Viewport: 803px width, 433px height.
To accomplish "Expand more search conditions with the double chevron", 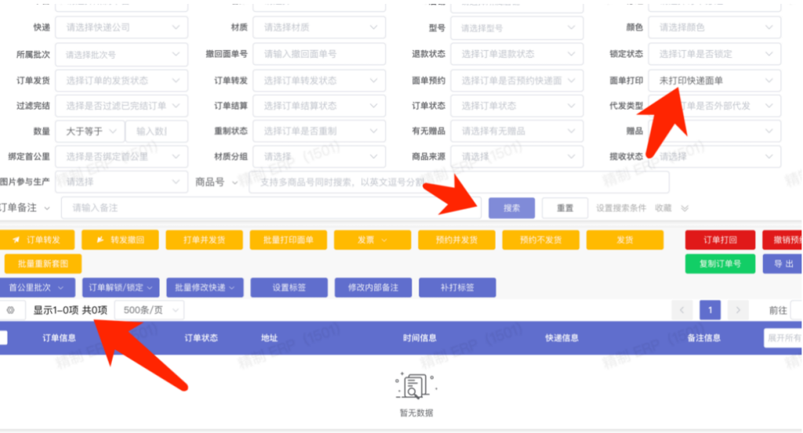I will [685, 209].
